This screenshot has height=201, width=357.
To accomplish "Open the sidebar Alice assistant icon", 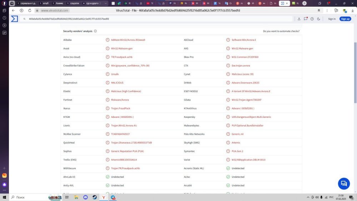I will click(x=4, y=184).
